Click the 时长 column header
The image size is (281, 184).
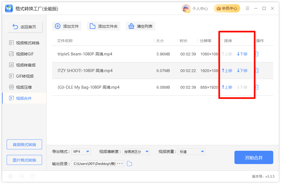[184, 41]
